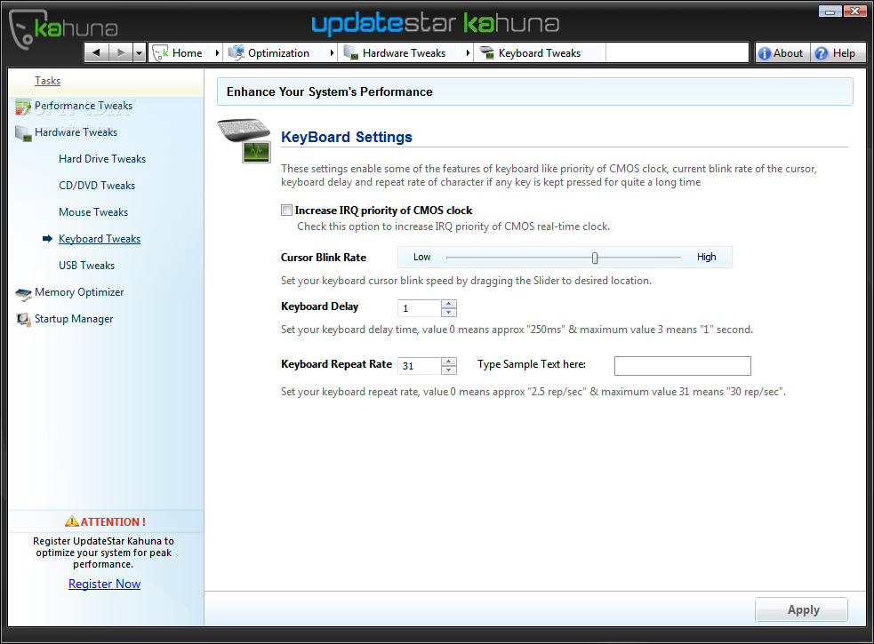Close the Kahuna window
The width and height of the screenshot is (874, 644).
click(854, 12)
